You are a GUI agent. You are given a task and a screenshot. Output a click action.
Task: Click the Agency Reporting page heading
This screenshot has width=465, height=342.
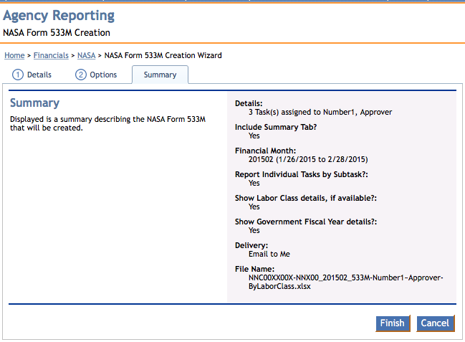tap(59, 16)
